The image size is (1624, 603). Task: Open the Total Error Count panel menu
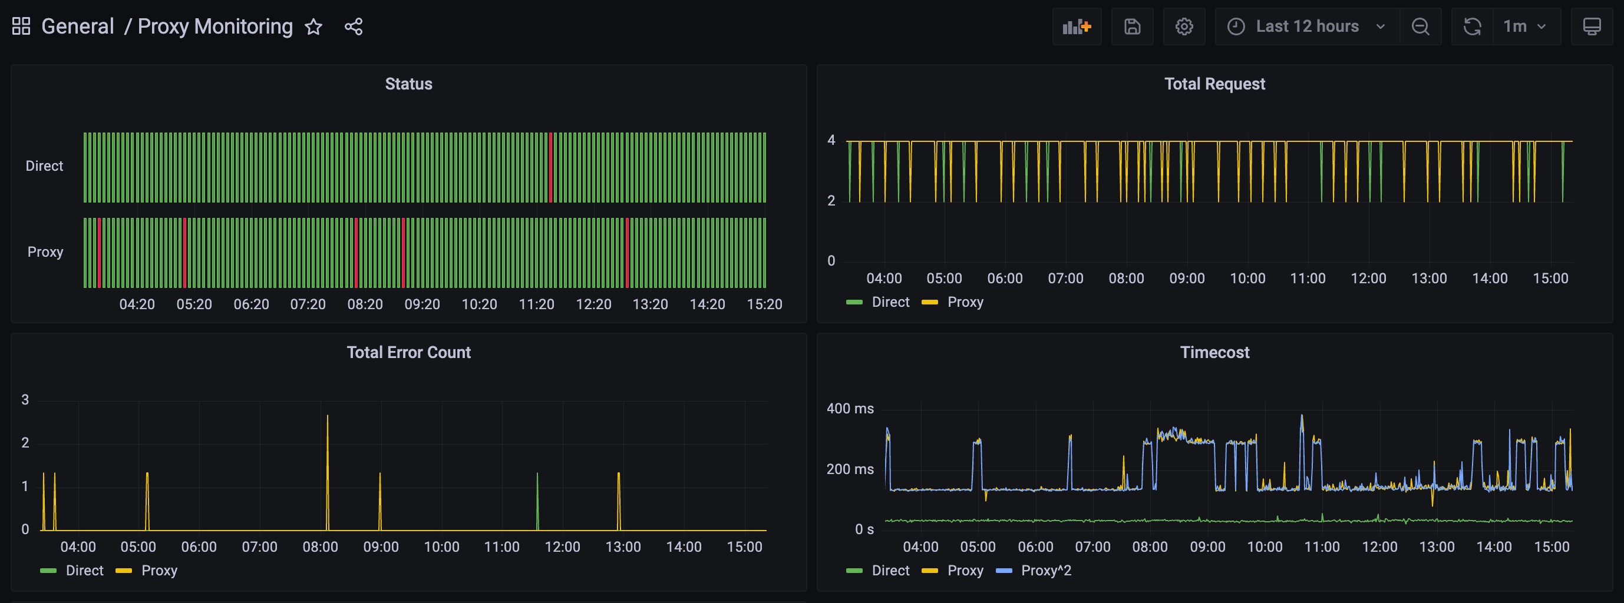[408, 352]
